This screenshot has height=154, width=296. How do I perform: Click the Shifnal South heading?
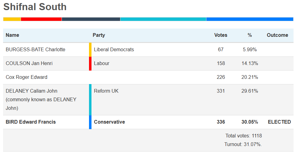pos(35,7)
